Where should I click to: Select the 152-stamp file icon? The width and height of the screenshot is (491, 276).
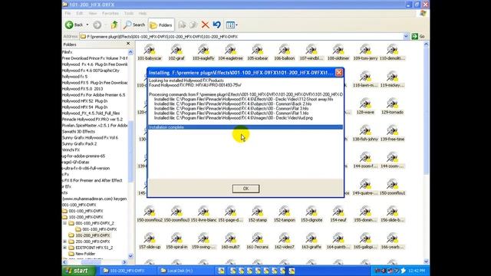coord(258,214)
